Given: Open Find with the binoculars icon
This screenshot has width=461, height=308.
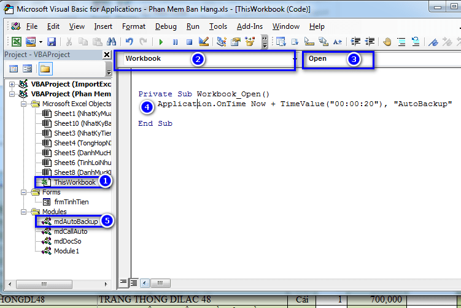Looking at the screenshot, I should coord(112,42).
